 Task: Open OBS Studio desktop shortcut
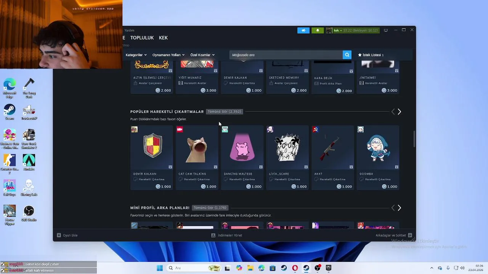29,213
